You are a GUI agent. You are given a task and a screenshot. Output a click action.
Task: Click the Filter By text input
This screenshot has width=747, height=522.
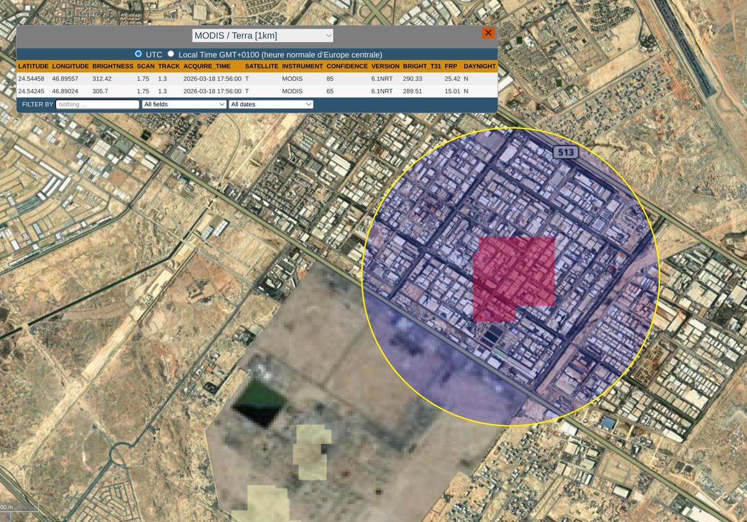(98, 104)
